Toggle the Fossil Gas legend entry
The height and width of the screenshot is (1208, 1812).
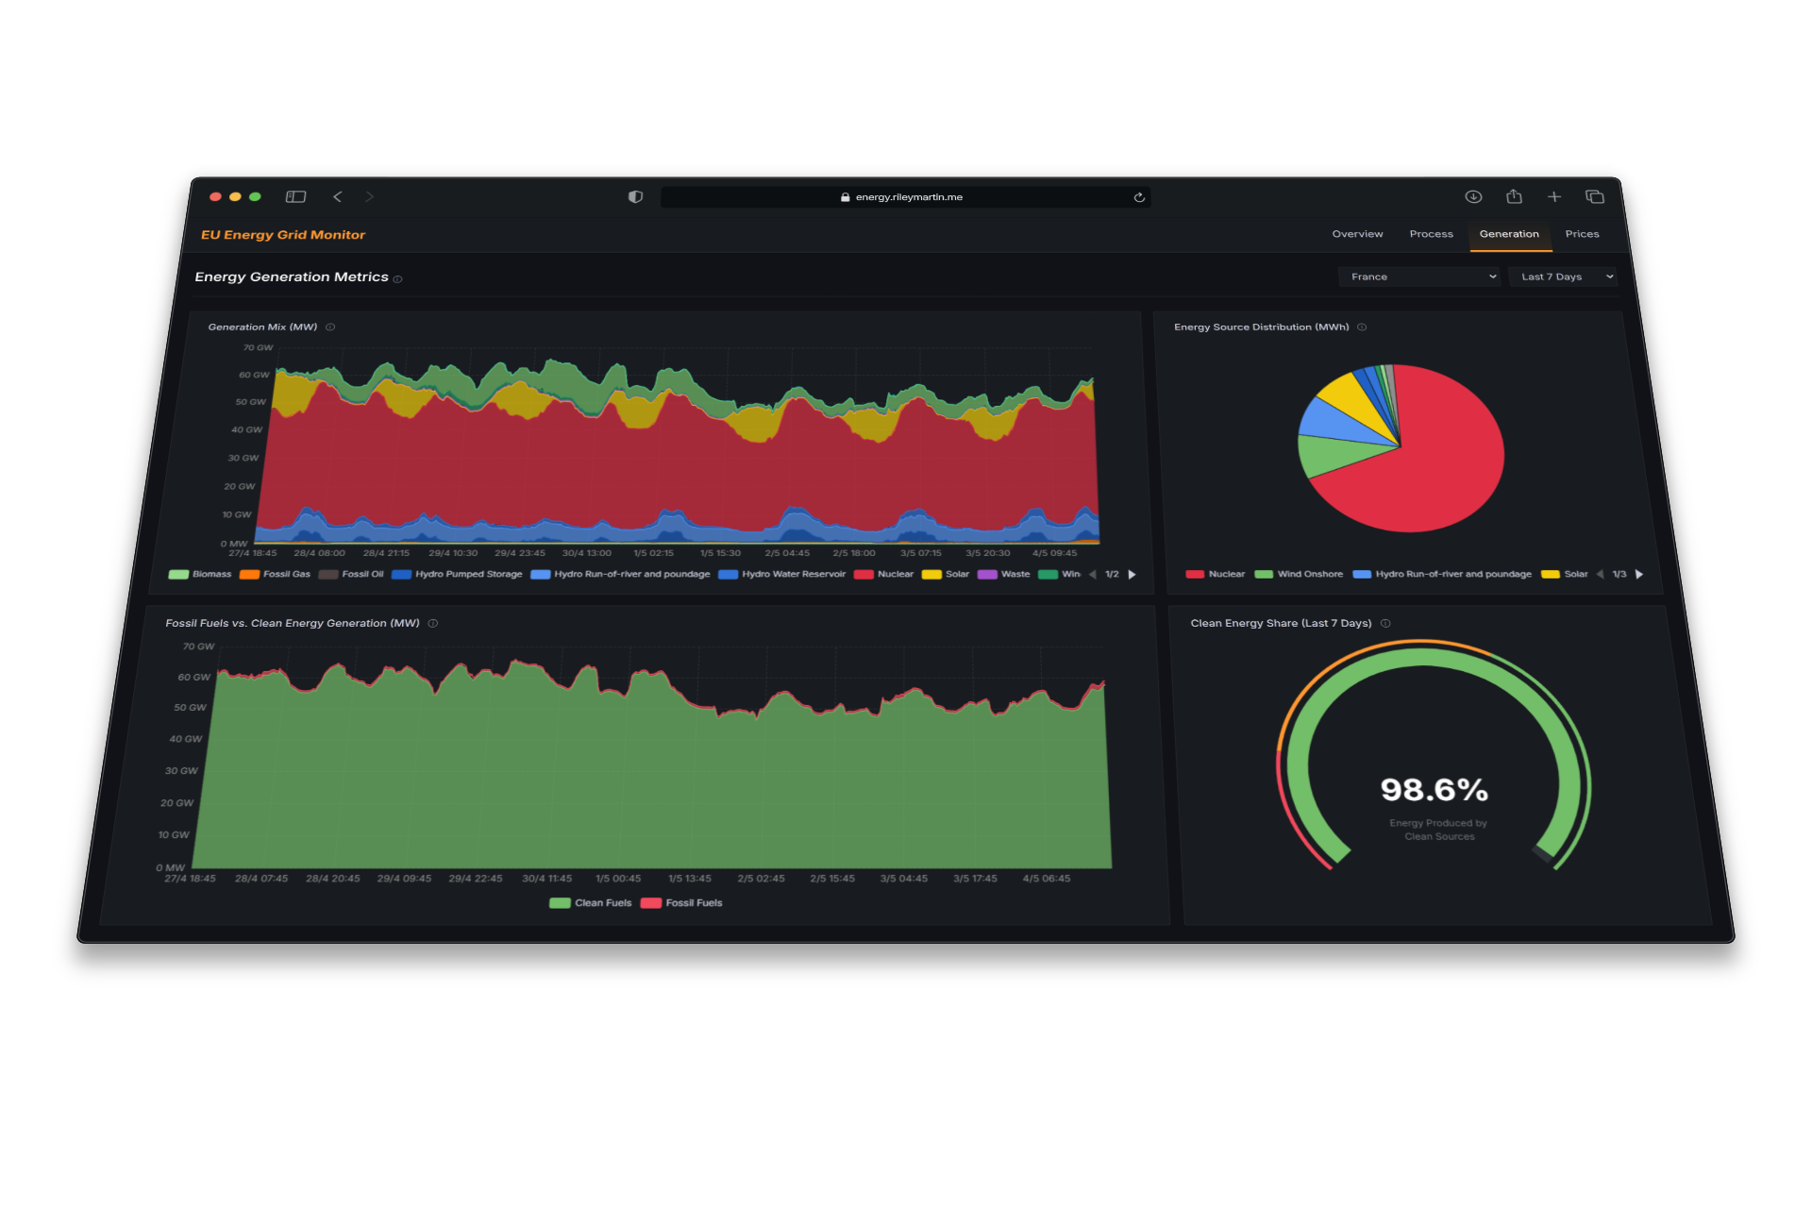point(276,574)
